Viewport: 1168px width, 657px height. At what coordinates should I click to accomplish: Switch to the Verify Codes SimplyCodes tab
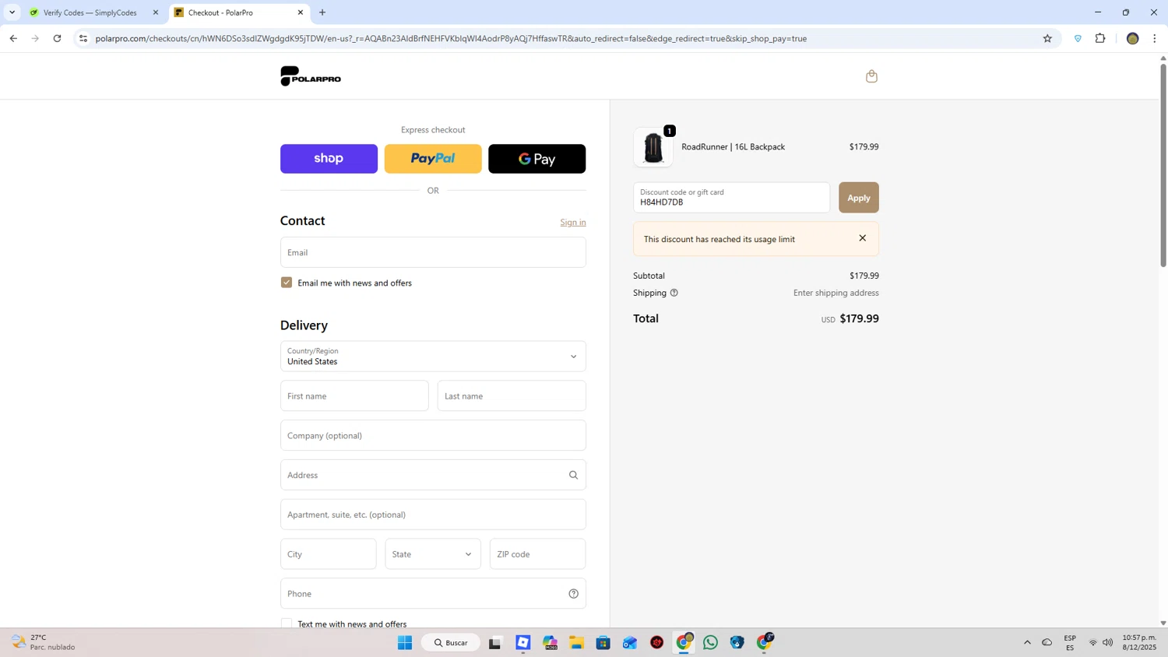pyautogui.click(x=90, y=12)
